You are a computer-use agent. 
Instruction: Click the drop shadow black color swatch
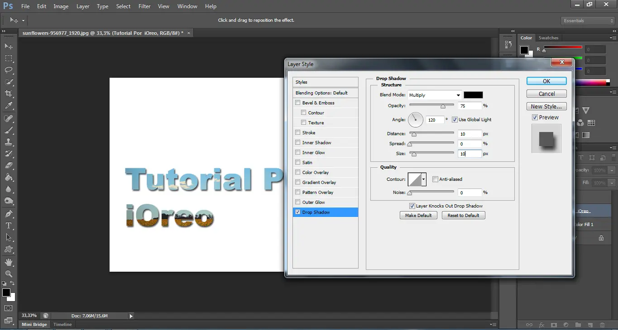(x=473, y=95)
